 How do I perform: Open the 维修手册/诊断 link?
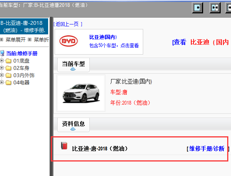pos(207,149)
